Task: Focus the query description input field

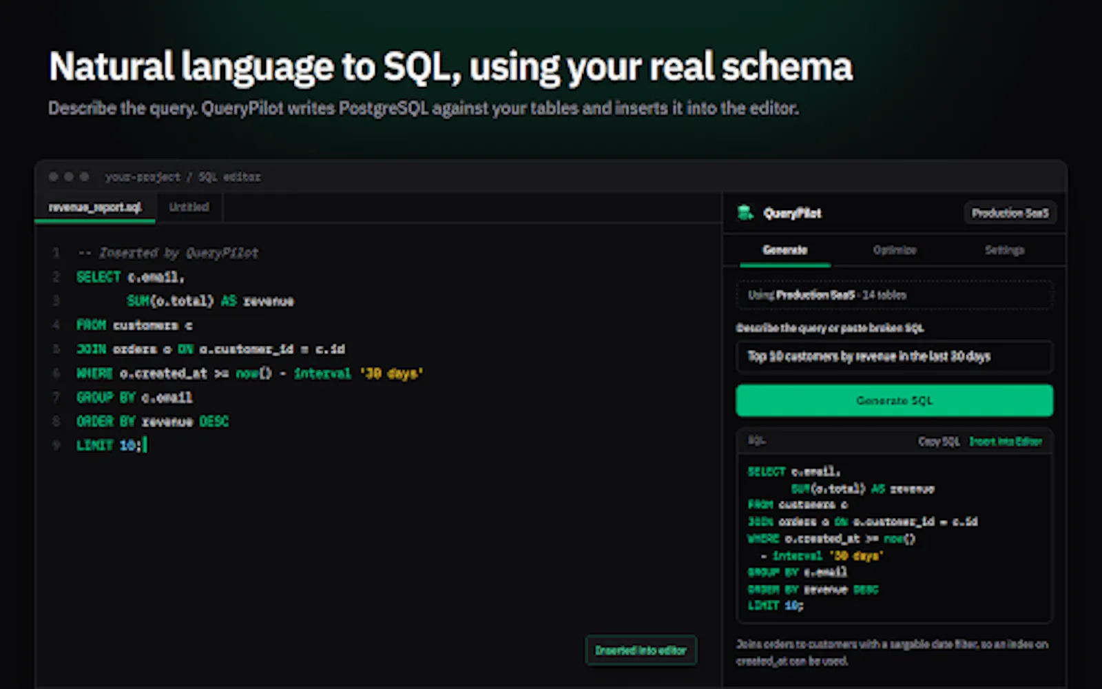Action: coord(894,356)
